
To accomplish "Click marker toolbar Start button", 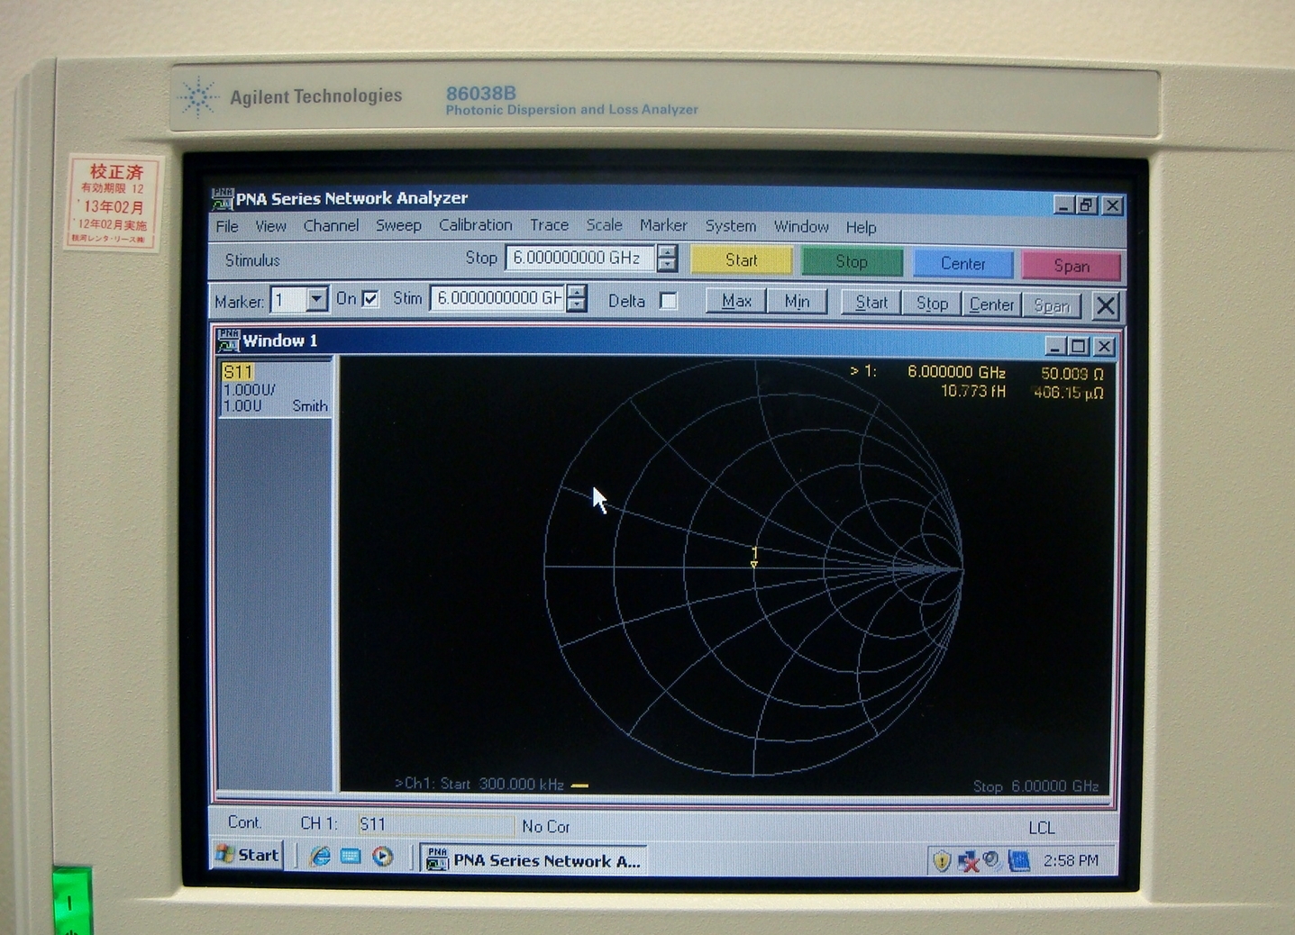I will click(871, 304).
